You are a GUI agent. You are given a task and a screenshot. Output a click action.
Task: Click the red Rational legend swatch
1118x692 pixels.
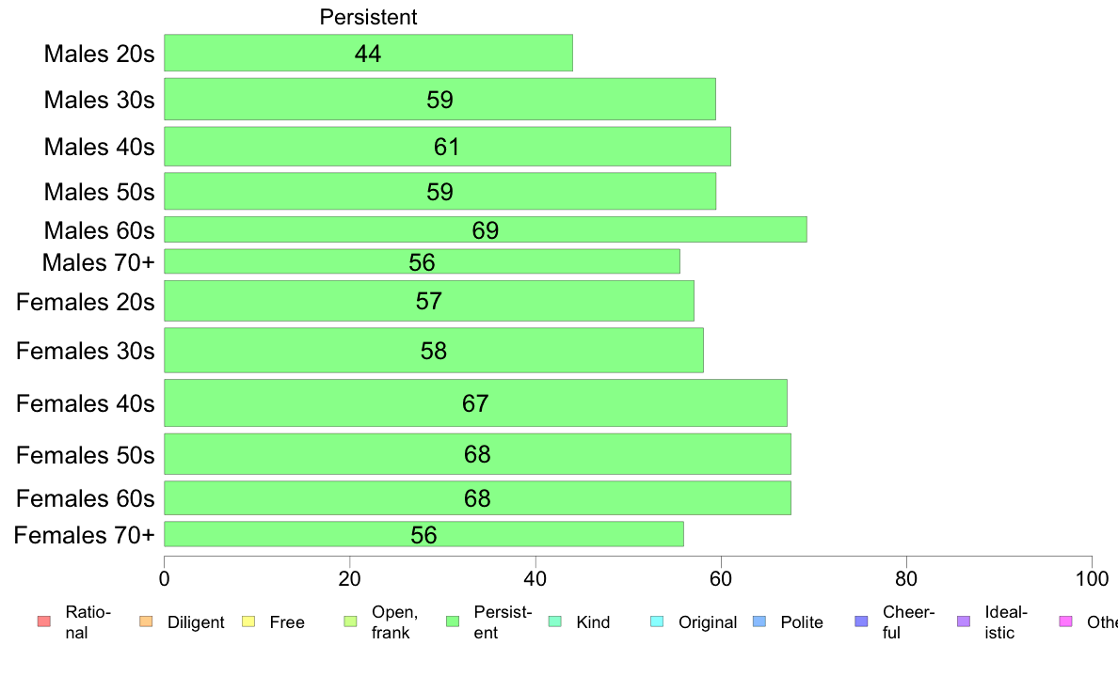[43, 621]
